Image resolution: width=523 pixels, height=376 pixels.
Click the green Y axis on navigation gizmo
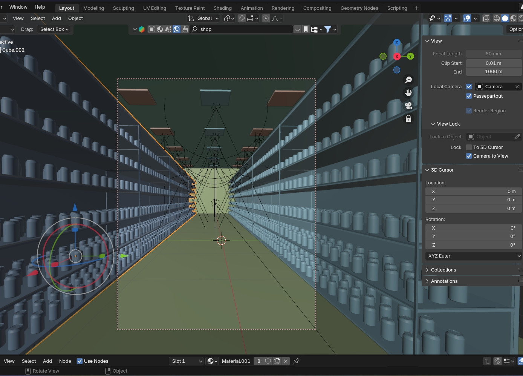click(410, 56)
